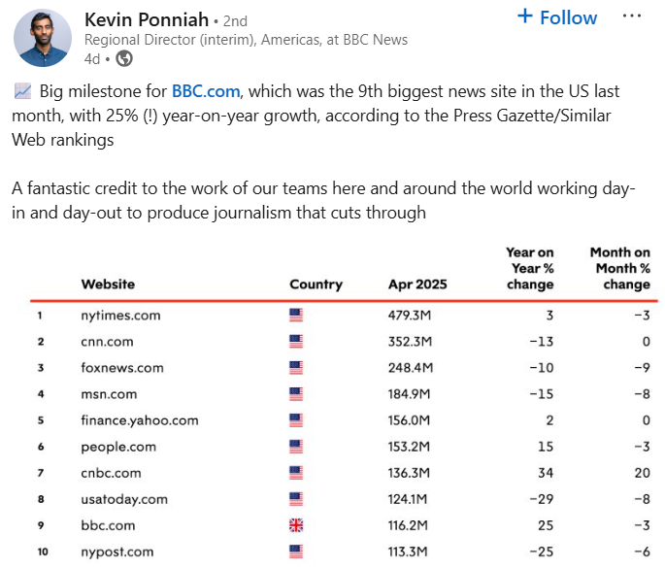Open the three-dot post options menu
This screenshot has height=568, width=665.
(631, 17)
